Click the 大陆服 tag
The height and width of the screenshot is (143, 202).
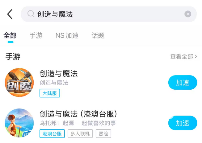[x=50, y=93]
